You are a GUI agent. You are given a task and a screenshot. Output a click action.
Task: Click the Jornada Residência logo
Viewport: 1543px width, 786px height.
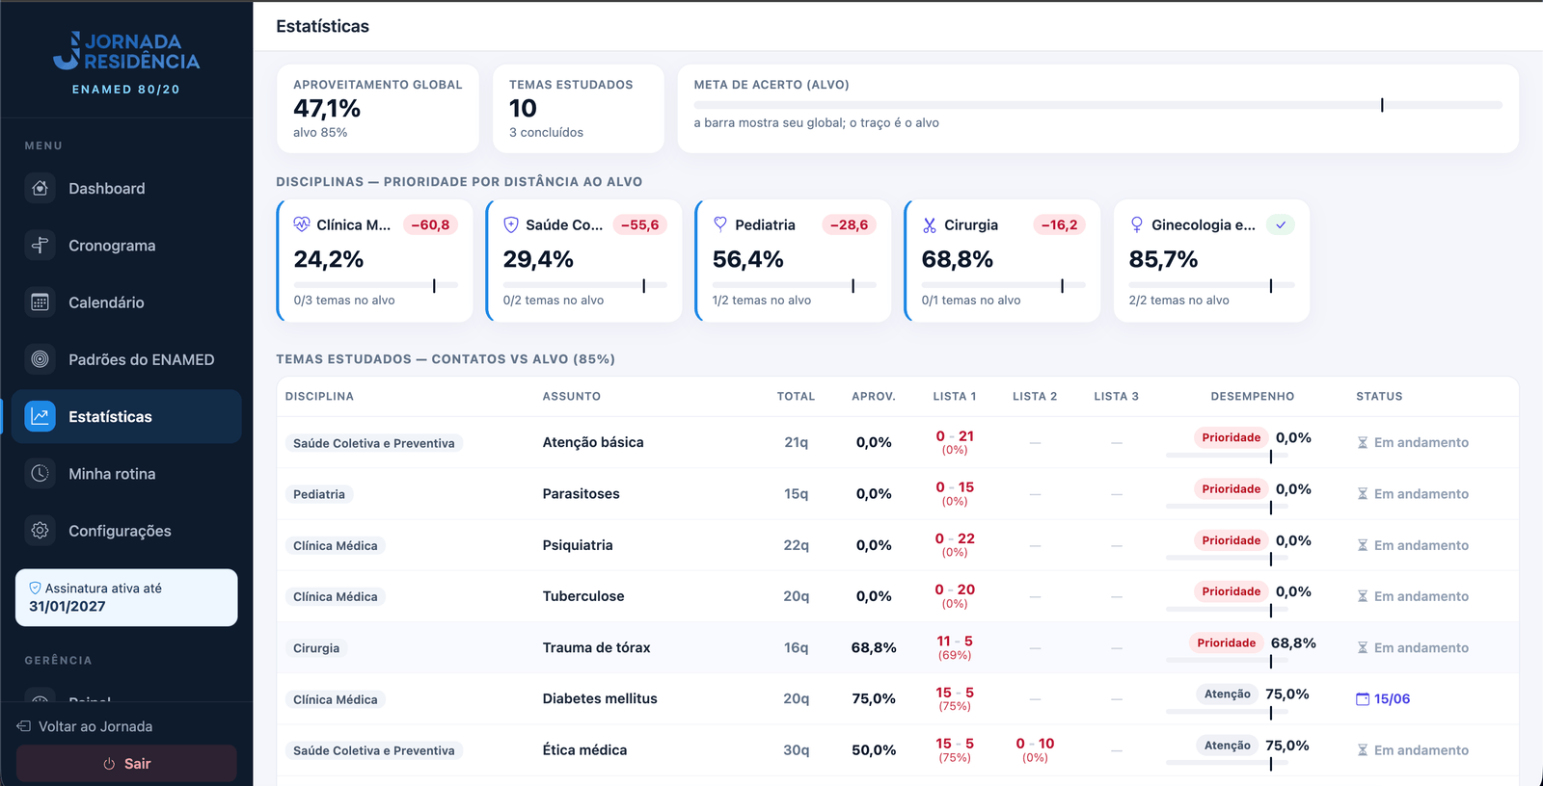126,51
